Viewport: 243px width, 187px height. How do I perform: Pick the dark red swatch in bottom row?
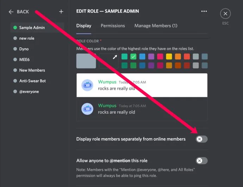tap(187, 65)
